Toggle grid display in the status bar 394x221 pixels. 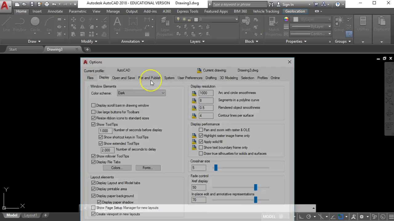(x=281, y=216)
